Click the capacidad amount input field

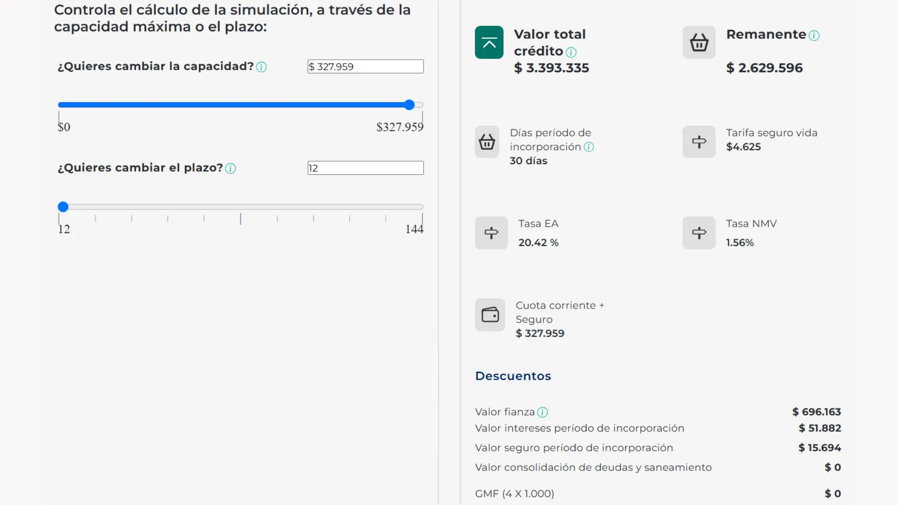click(x=365, y=66)
